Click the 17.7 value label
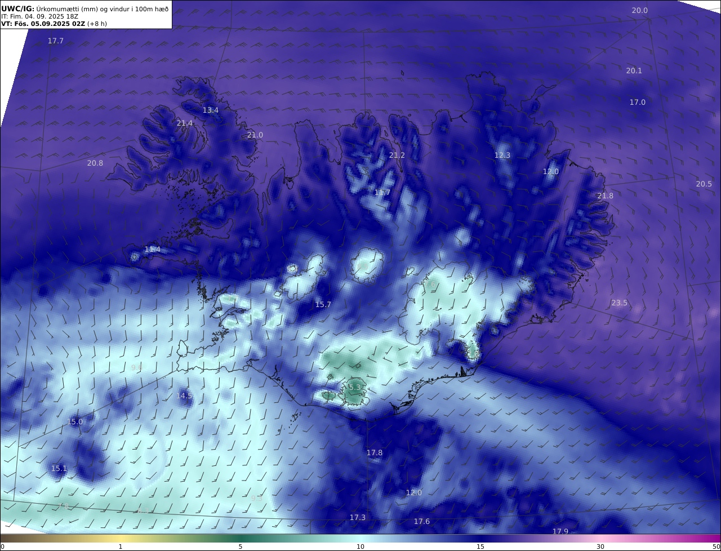Screen dimensions: 721x551 55,41
